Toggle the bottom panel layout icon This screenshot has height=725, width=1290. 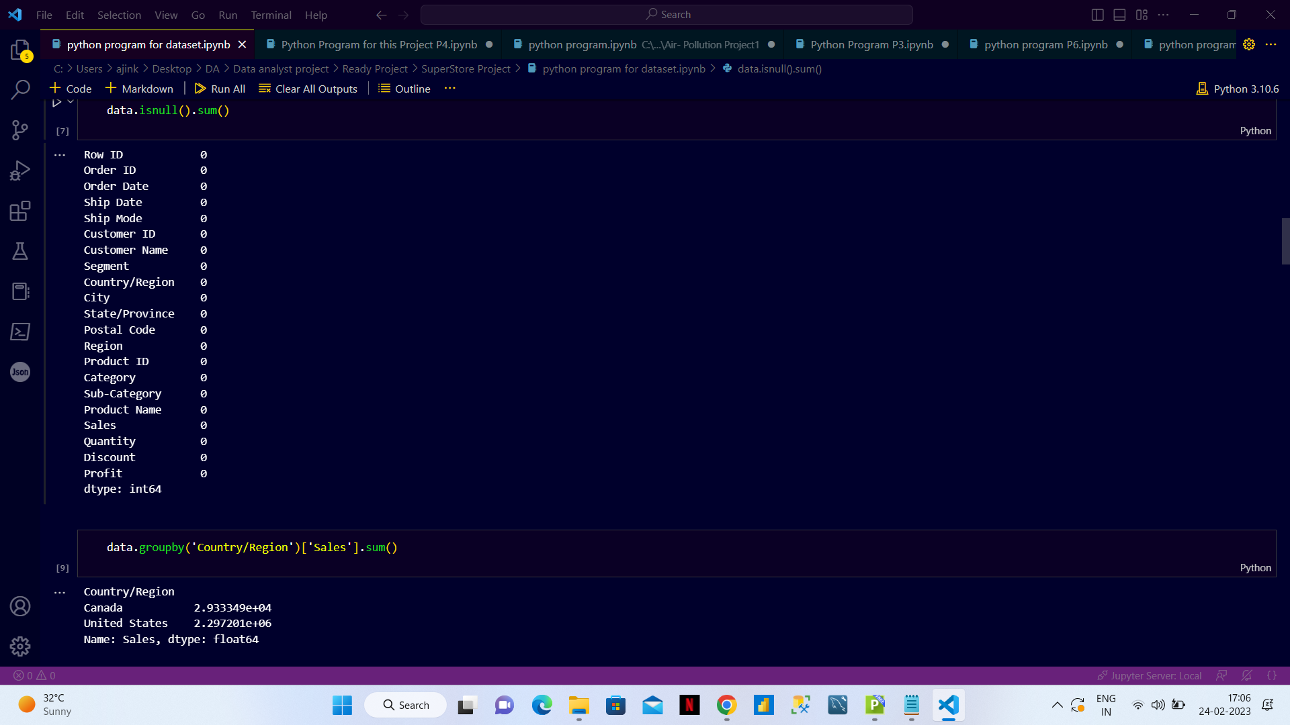pyautogui.click(x=1119, y=15)
